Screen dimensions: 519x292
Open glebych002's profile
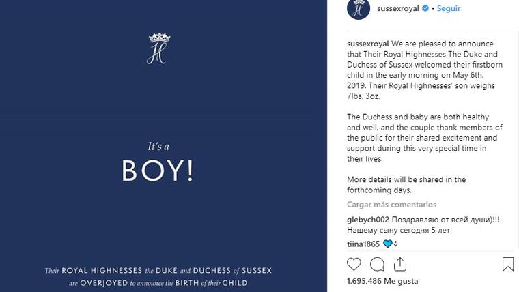click(367, 219)
